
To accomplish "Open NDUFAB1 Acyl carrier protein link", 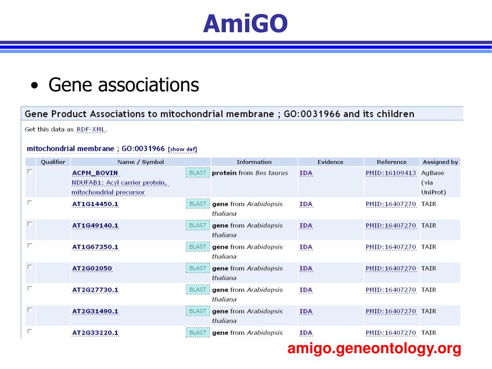I will (x=120, y=187).
